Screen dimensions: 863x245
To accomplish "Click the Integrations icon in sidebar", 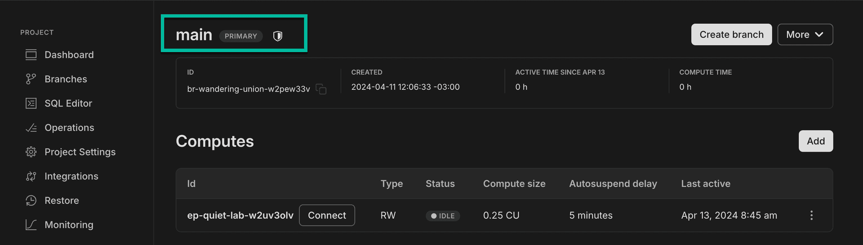I will [31, 176].
